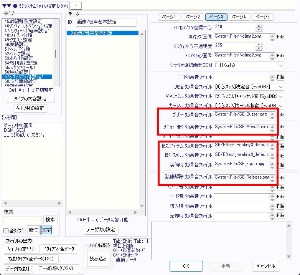Click File button for 3Dマップ画像

click(281, 37)
